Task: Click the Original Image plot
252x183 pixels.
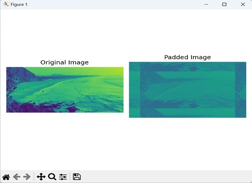Action: (x=65, y=90)
